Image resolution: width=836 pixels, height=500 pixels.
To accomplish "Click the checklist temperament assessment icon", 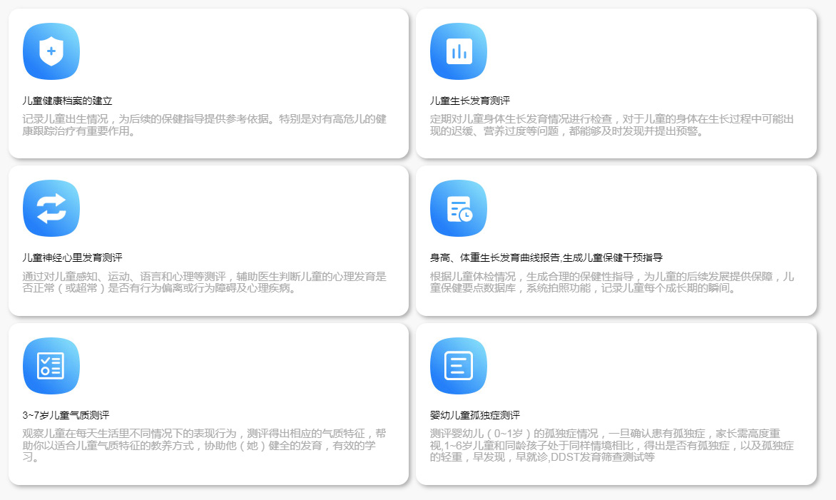I will (x=51, y=366).
